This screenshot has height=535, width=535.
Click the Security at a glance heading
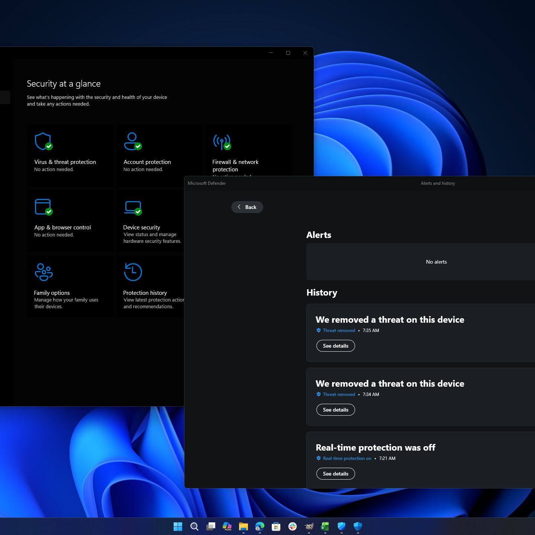click(64, 84)
